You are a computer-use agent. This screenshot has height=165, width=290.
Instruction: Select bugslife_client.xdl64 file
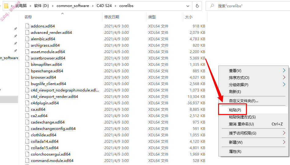pyautogui.click(x=48, y=84)
